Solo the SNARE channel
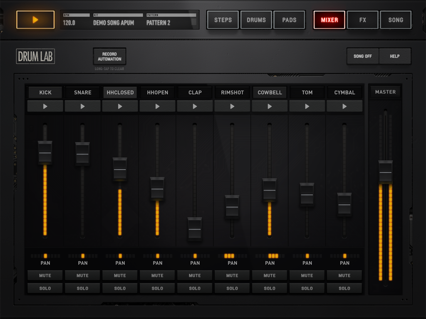426x319 pixels. tap(82, 288)
